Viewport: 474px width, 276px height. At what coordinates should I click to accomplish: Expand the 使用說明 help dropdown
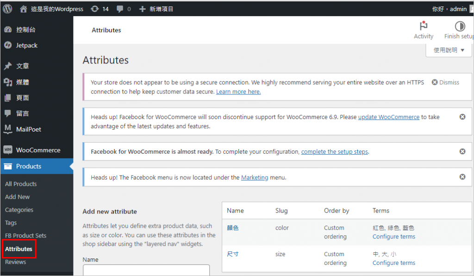449,50
